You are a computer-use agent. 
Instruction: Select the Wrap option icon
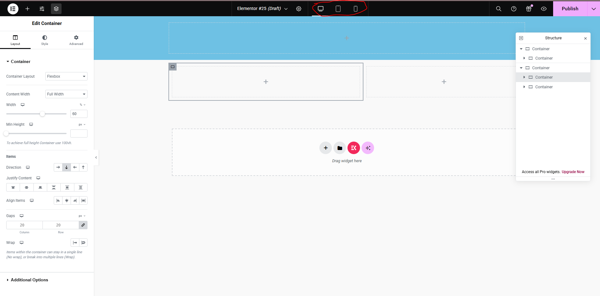coord(83,243)
